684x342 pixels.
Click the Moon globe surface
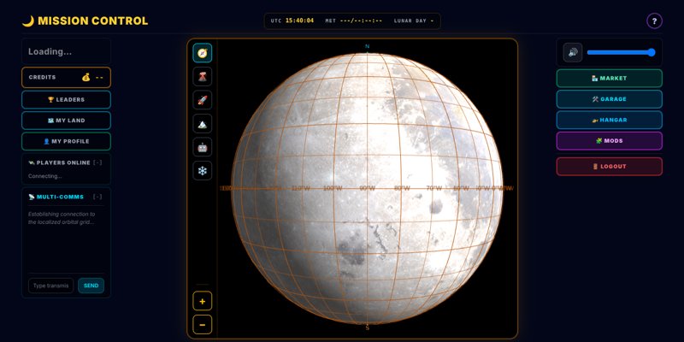[368, 188]
